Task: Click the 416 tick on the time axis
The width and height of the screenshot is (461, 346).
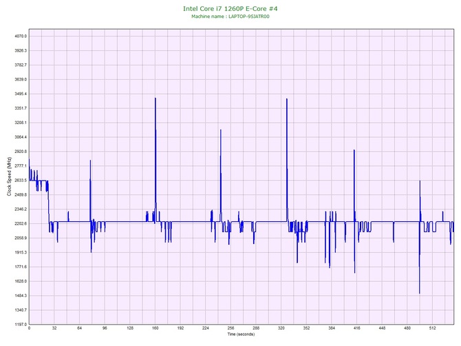Action: pyautogui.click(x=357, y=328)
